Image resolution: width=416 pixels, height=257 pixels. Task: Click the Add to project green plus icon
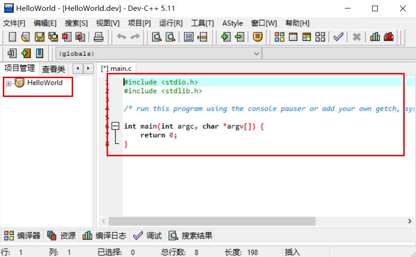pyautogui.click(x=226, y=37)
